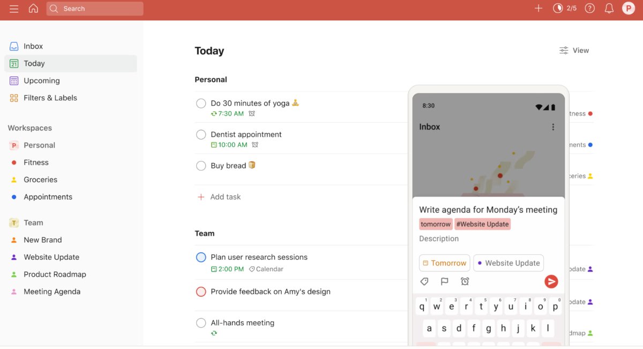Select Today in the sidebar
Screen dimensions: 643x349
[71, 63]
